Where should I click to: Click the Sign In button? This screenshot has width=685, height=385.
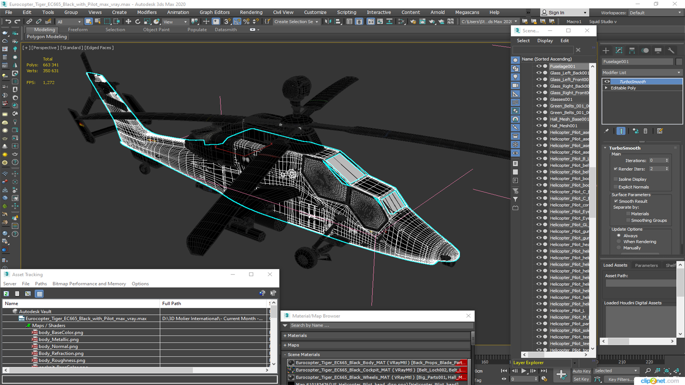point(564,12)
